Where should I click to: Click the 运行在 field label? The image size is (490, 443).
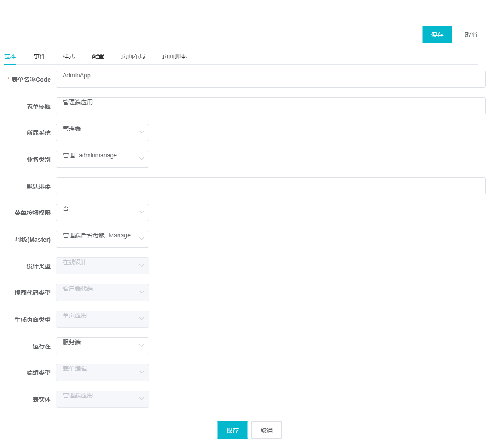42,346
